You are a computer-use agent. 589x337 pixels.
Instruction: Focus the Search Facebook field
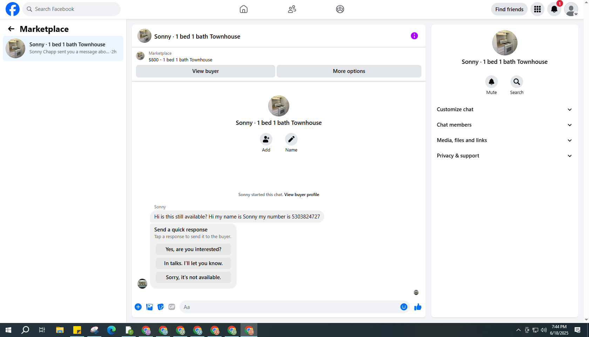pos(72,9)
